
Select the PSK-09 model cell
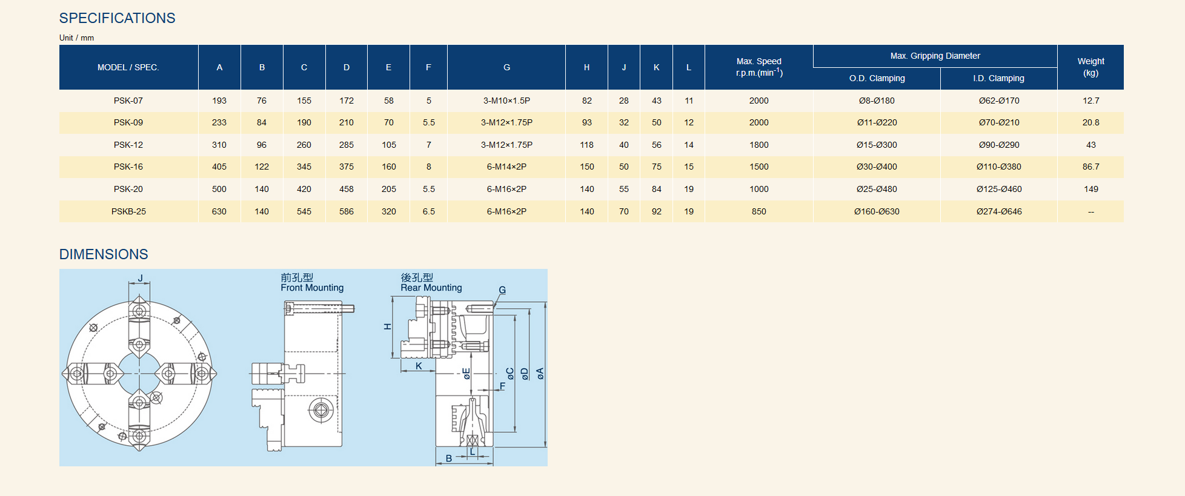(x=128, y=122)
